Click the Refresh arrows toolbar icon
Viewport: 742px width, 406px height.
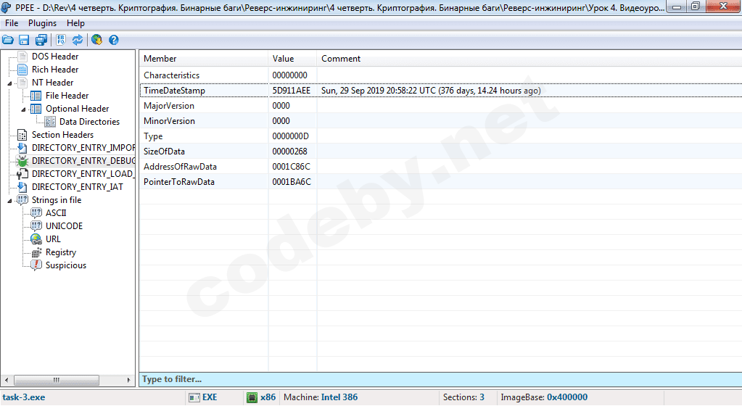tap(78, 40)
